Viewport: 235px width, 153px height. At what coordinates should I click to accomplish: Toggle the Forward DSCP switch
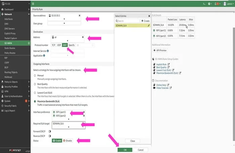pos(50,132)
